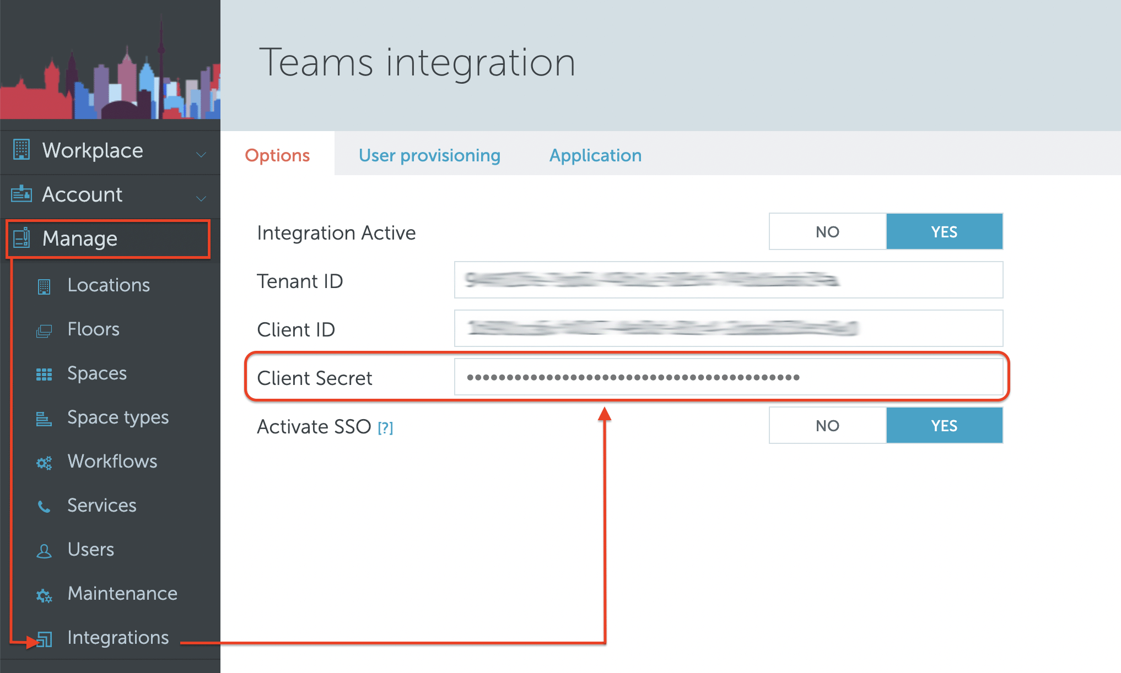1121x673 pixels.
Task: Switch to User provisioning tab
Action: [429, 155]
